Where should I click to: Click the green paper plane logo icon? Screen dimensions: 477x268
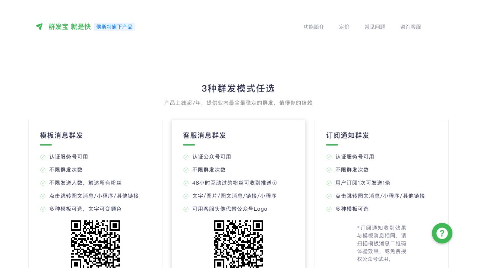39,27
